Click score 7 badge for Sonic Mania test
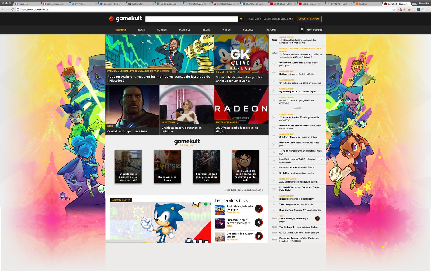The width and height of the screenshot is (431, 271). point(259,209)
